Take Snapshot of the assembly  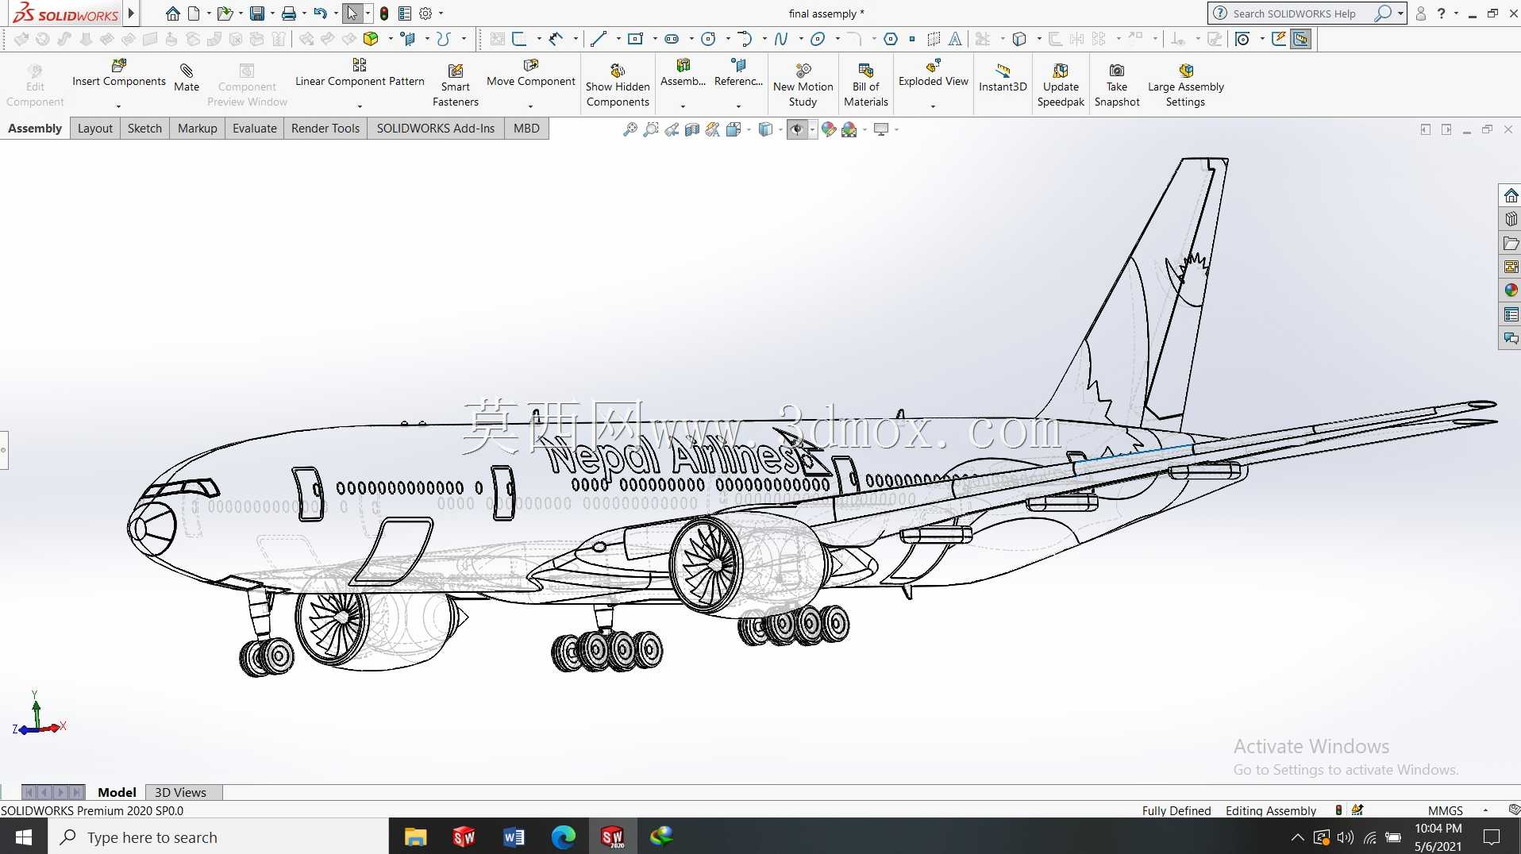(x=1117, y=86)
